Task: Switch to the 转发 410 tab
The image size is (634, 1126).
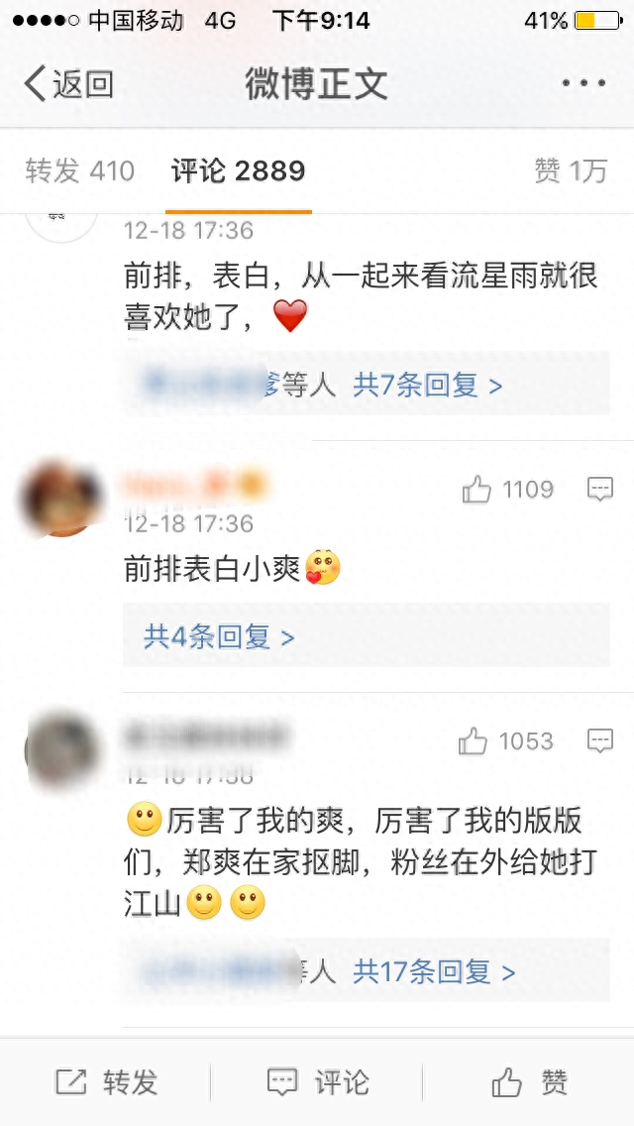Action: click(x=79, y=170)
